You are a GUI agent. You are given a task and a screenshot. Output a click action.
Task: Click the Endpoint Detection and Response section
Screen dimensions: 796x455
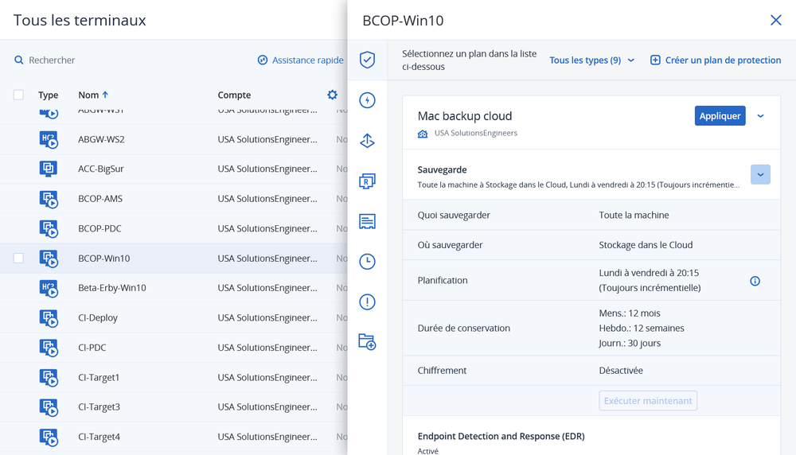501,436
